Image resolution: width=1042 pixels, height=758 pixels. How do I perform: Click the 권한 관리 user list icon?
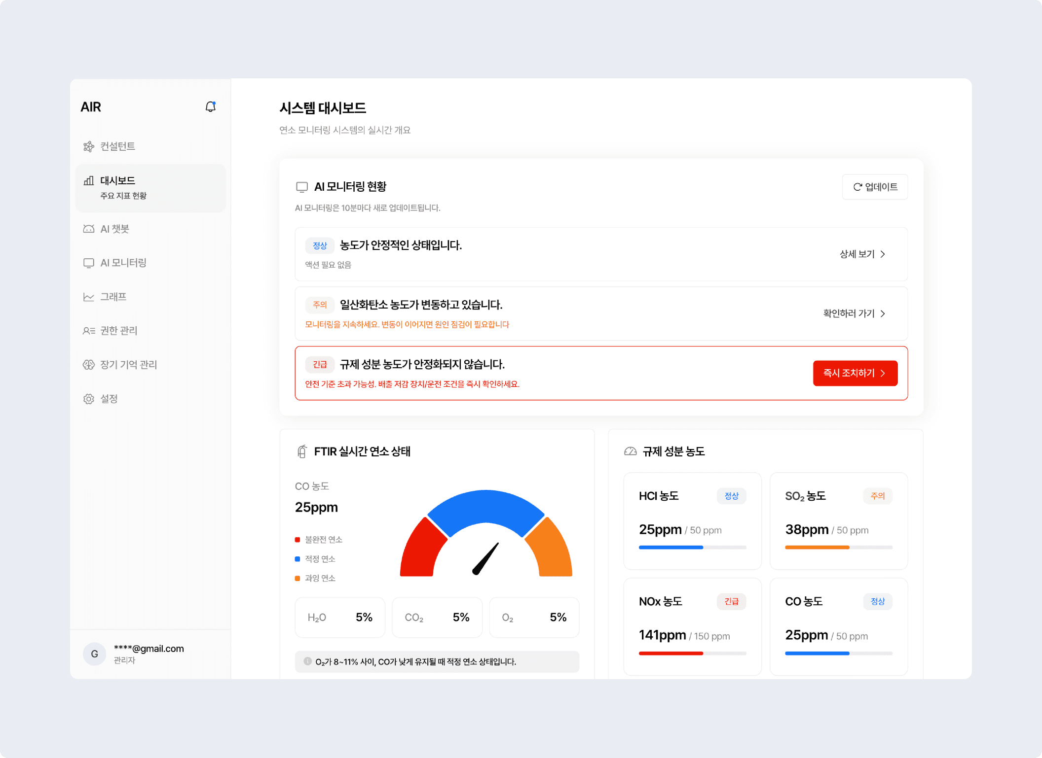coord(89,331)
